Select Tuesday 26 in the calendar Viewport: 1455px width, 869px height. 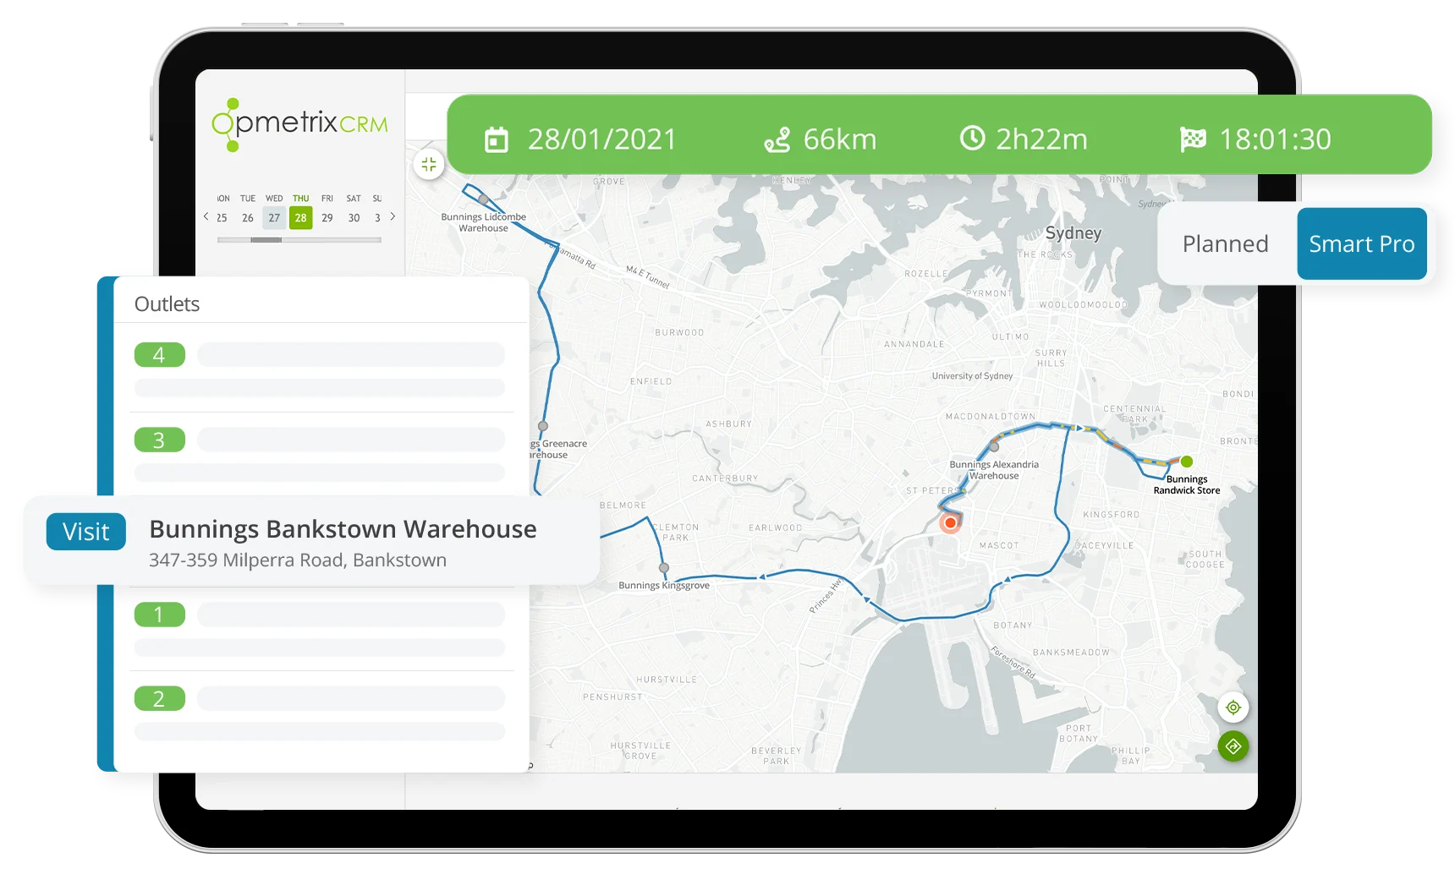point(248,218)
